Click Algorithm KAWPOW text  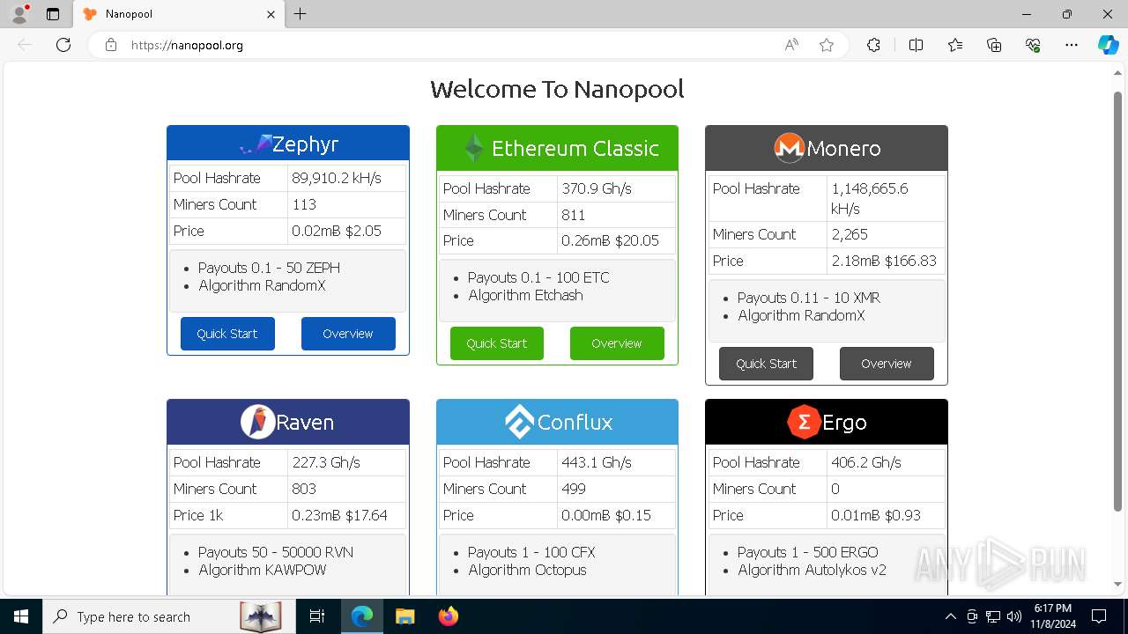(263, 570)
